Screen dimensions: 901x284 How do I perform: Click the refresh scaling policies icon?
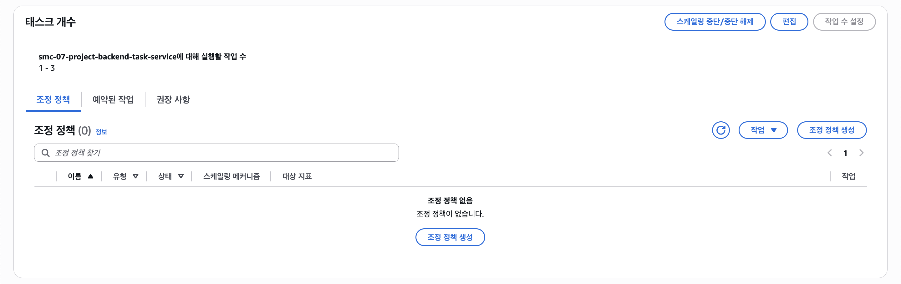720,130
